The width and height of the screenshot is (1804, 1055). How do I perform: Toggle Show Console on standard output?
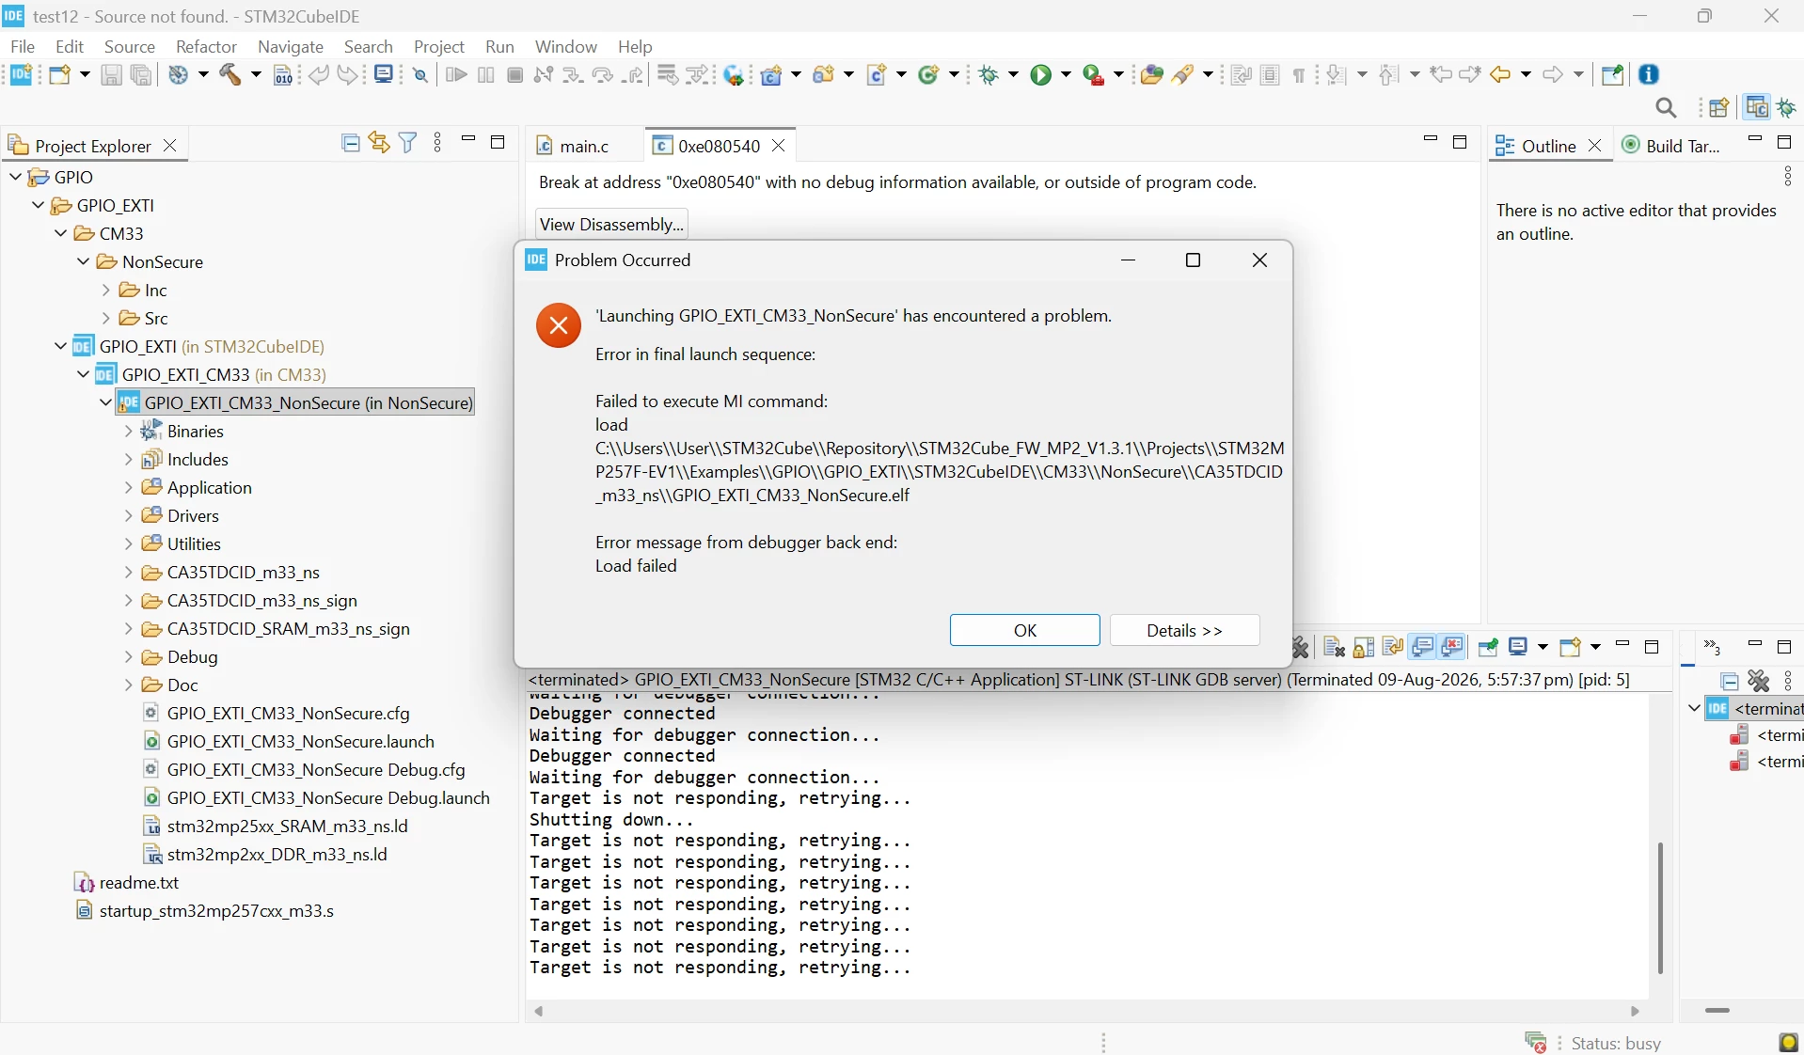pyautogui.click(x=1422, y=647)
